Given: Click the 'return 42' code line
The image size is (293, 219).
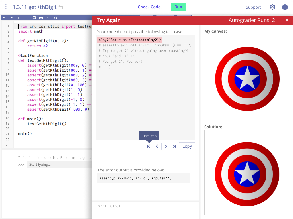Looking at the screenshot, I should tap(37, 46).
